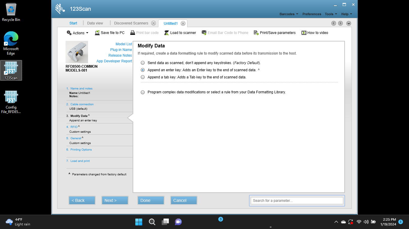Screen dimensions: 409x229
Task: Open the Windows Start menu
Action: click(139, 222)
